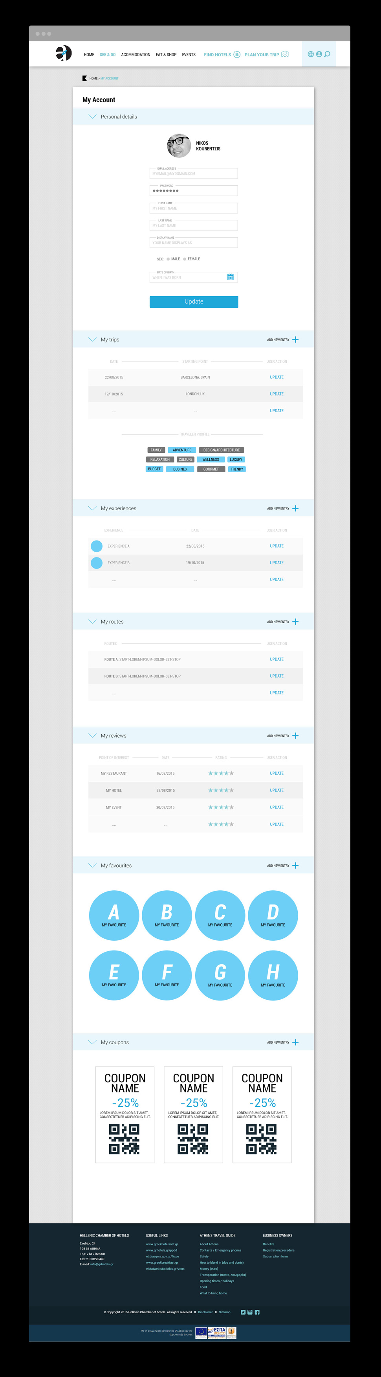Click the globe language icon in header

tap(311, 55)
